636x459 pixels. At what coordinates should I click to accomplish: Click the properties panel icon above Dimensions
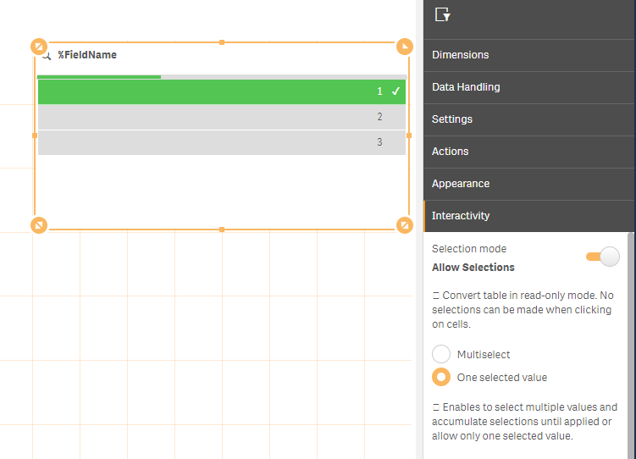[x=442, y=14]
